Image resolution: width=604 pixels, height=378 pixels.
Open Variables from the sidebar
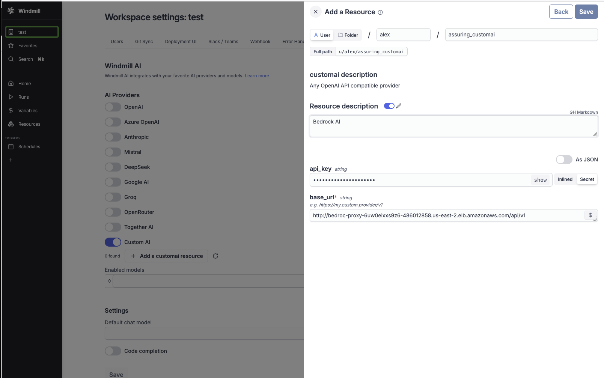click(x=27, y=110)
